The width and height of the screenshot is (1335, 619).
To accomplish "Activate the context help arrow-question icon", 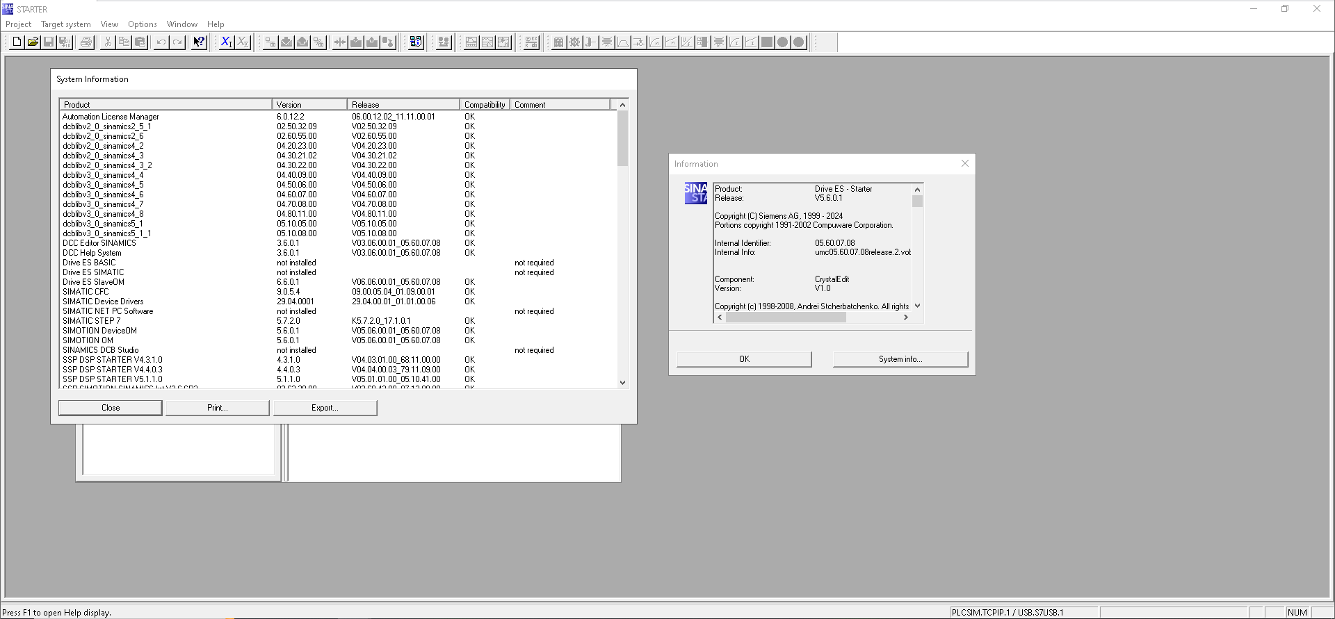I will 199,42.
